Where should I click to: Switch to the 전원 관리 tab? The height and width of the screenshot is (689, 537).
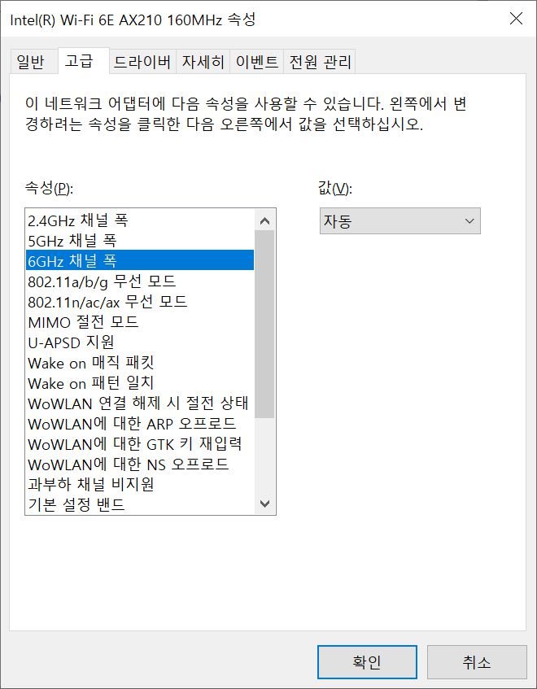click(320, 62)
